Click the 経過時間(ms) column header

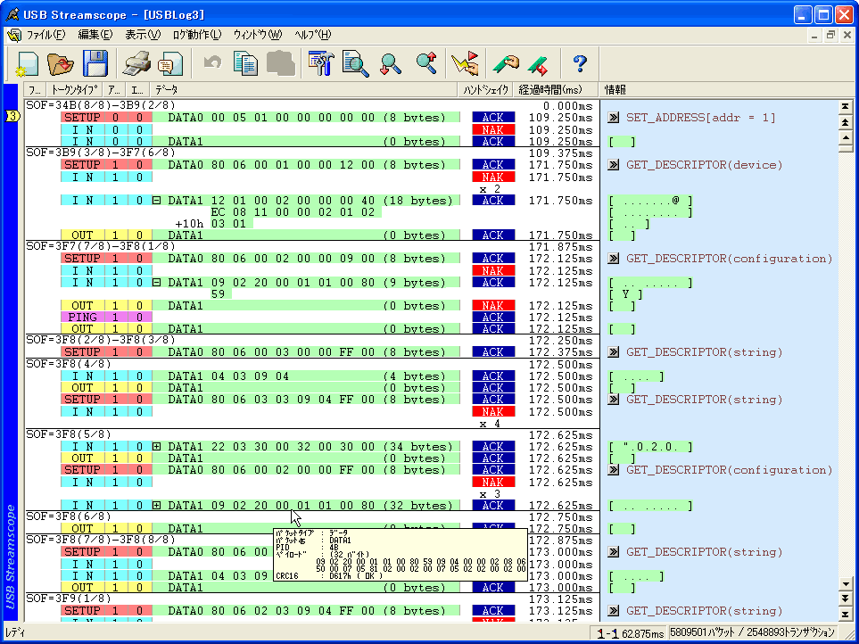point(556,90)
